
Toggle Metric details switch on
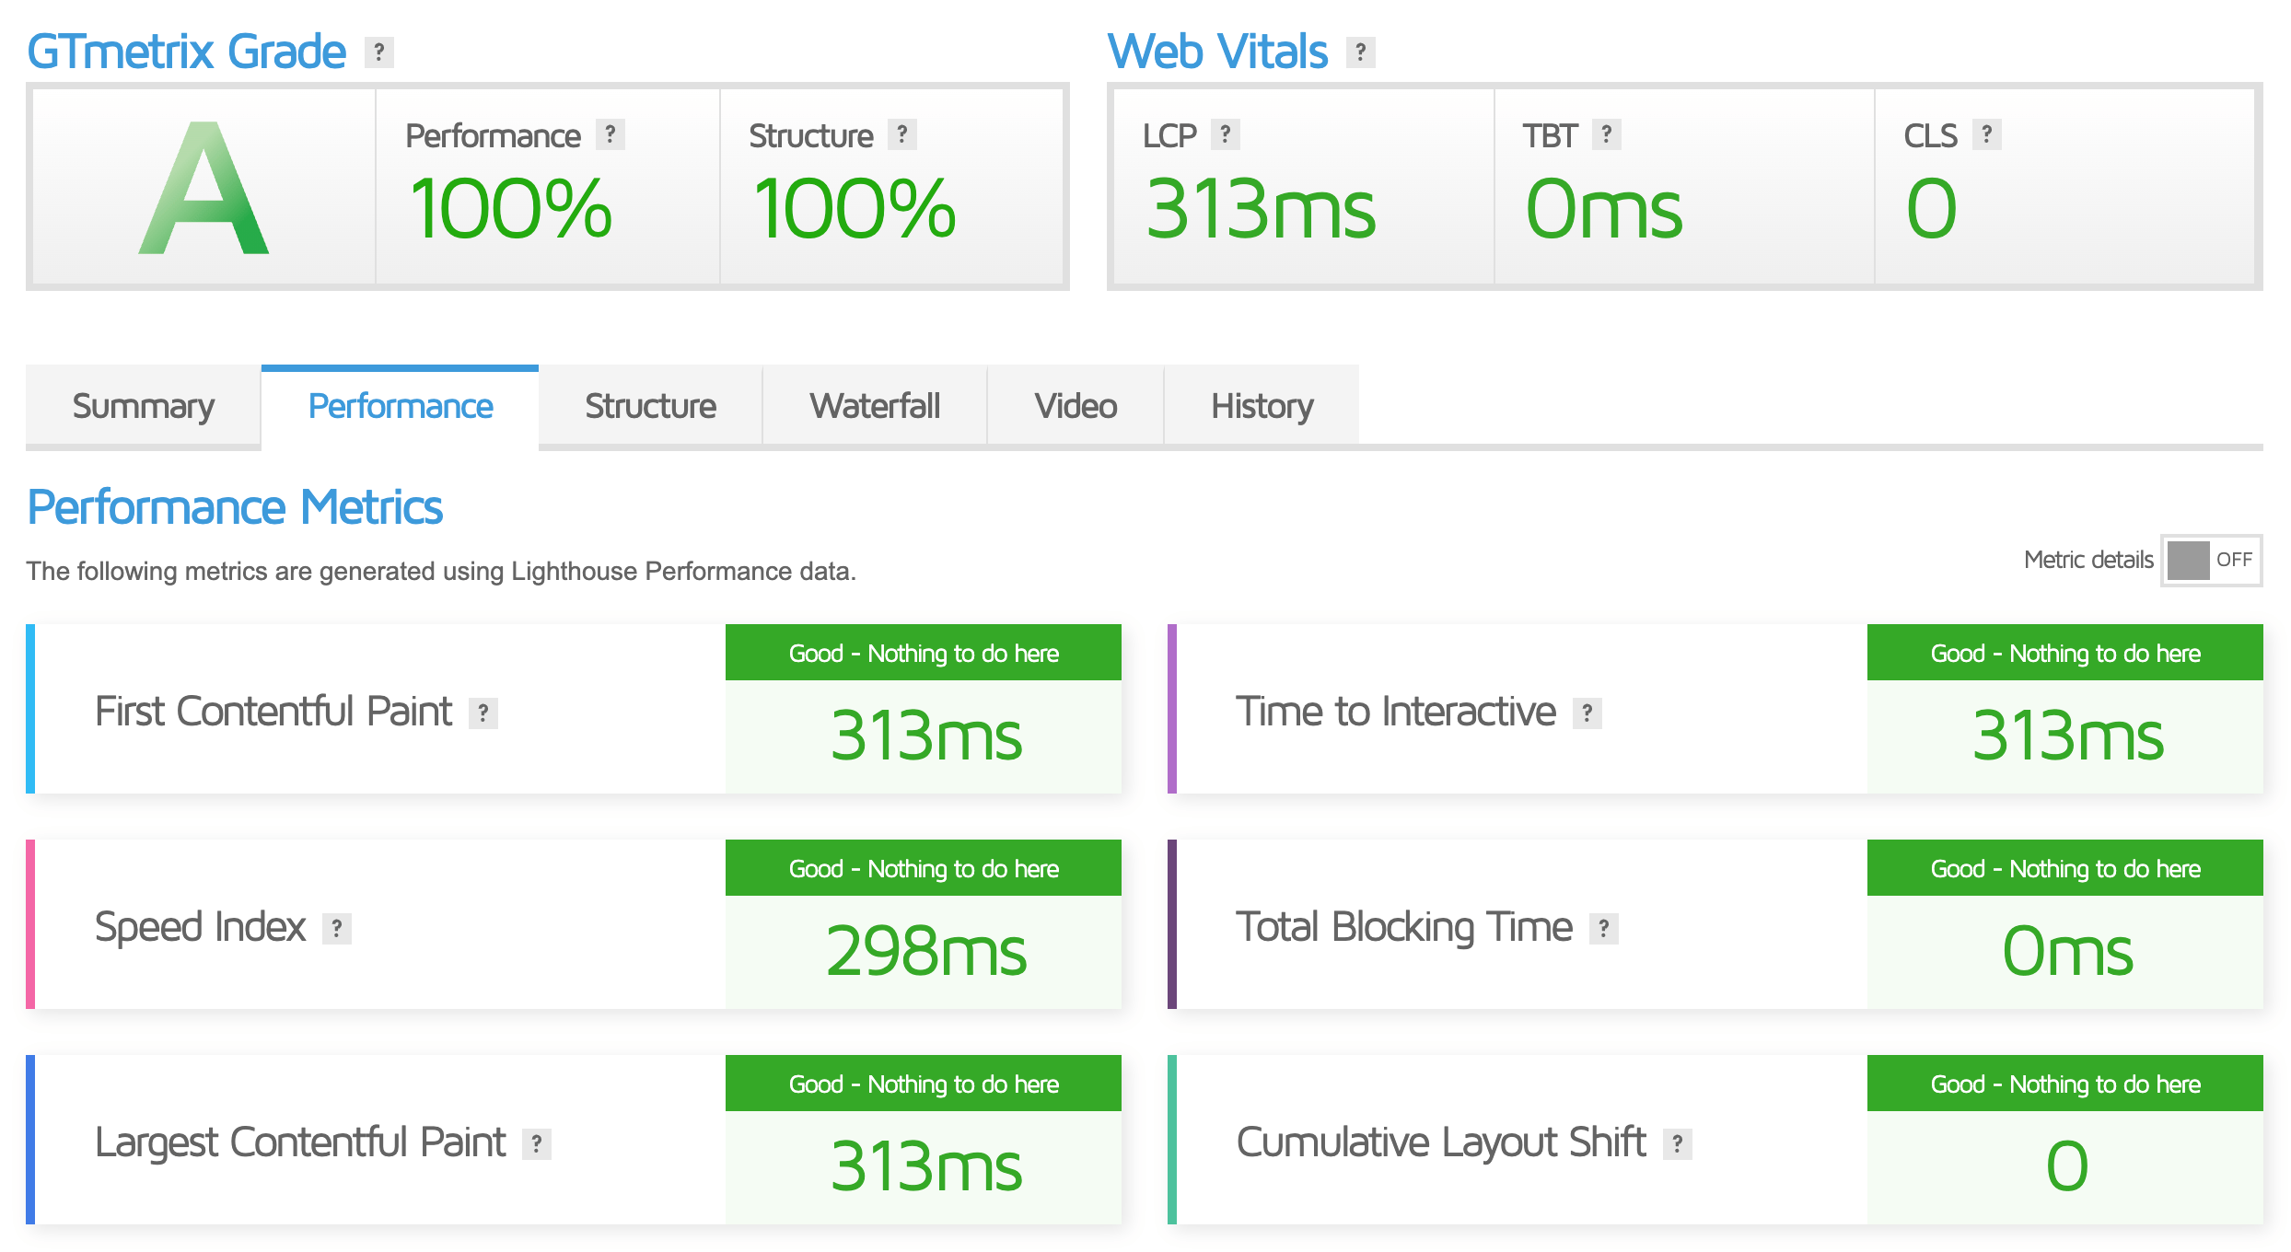click(2211, 560)
